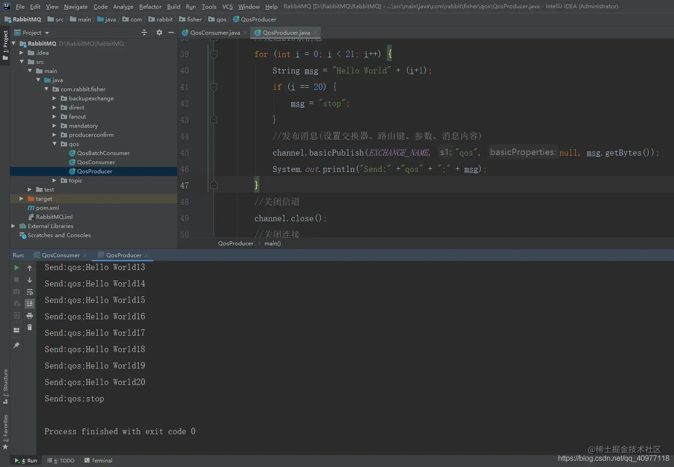674x467 pixels.
Task: Toggle scroll to end in console
Action: coord(30,304)
